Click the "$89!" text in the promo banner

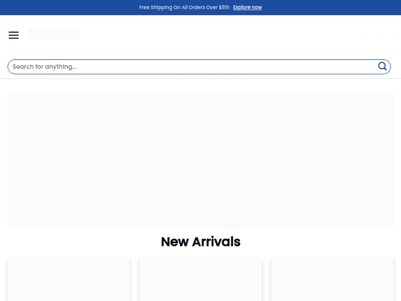[x=224, y=7]
